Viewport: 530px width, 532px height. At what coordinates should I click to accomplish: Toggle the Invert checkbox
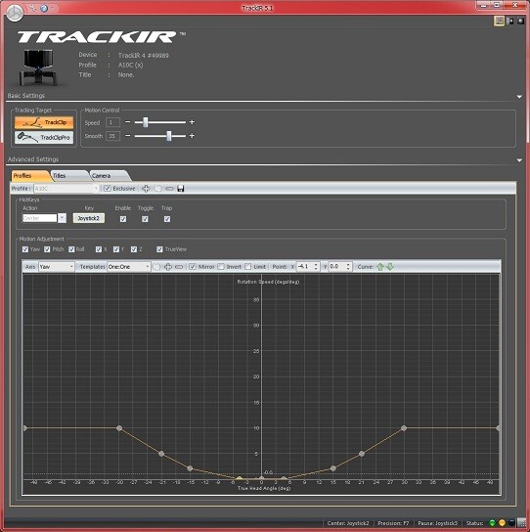pos(221,267)
